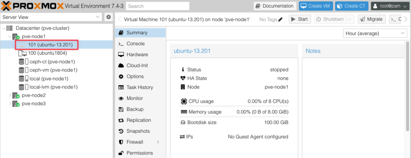The image size is (411, 158).
Task: Collapse the pve-node1 tree node
Action: click(10, 36)
